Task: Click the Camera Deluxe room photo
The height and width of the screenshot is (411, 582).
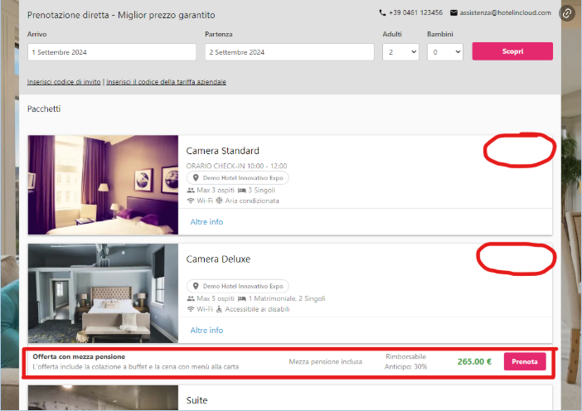Action: pyautogui.click(x=103, y=293)
